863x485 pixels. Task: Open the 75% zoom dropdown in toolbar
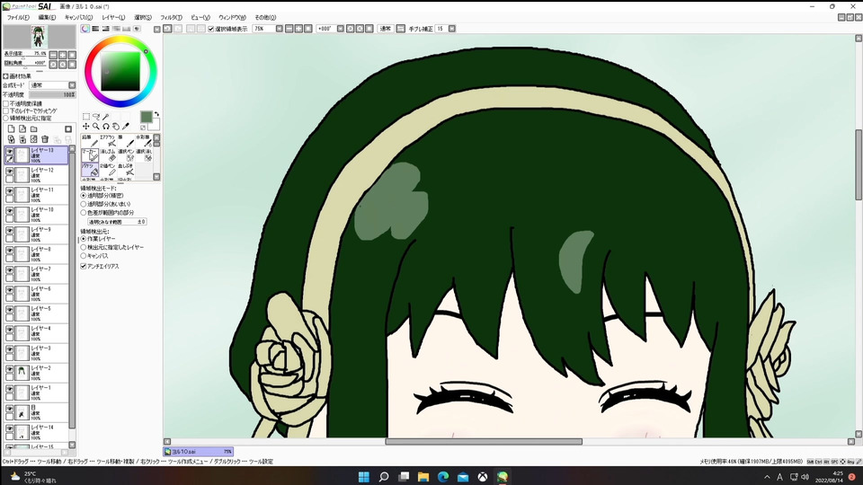279,29
